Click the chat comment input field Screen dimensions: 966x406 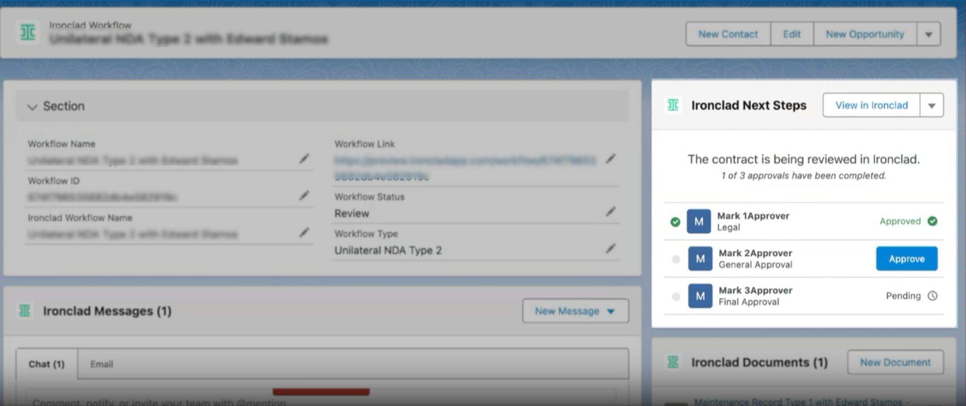(x=321, y=397)
